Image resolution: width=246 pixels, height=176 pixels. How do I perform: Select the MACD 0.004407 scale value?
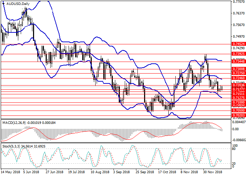tap(239, 122)
